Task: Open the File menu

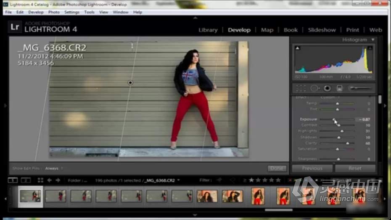Action: point(8,12)
